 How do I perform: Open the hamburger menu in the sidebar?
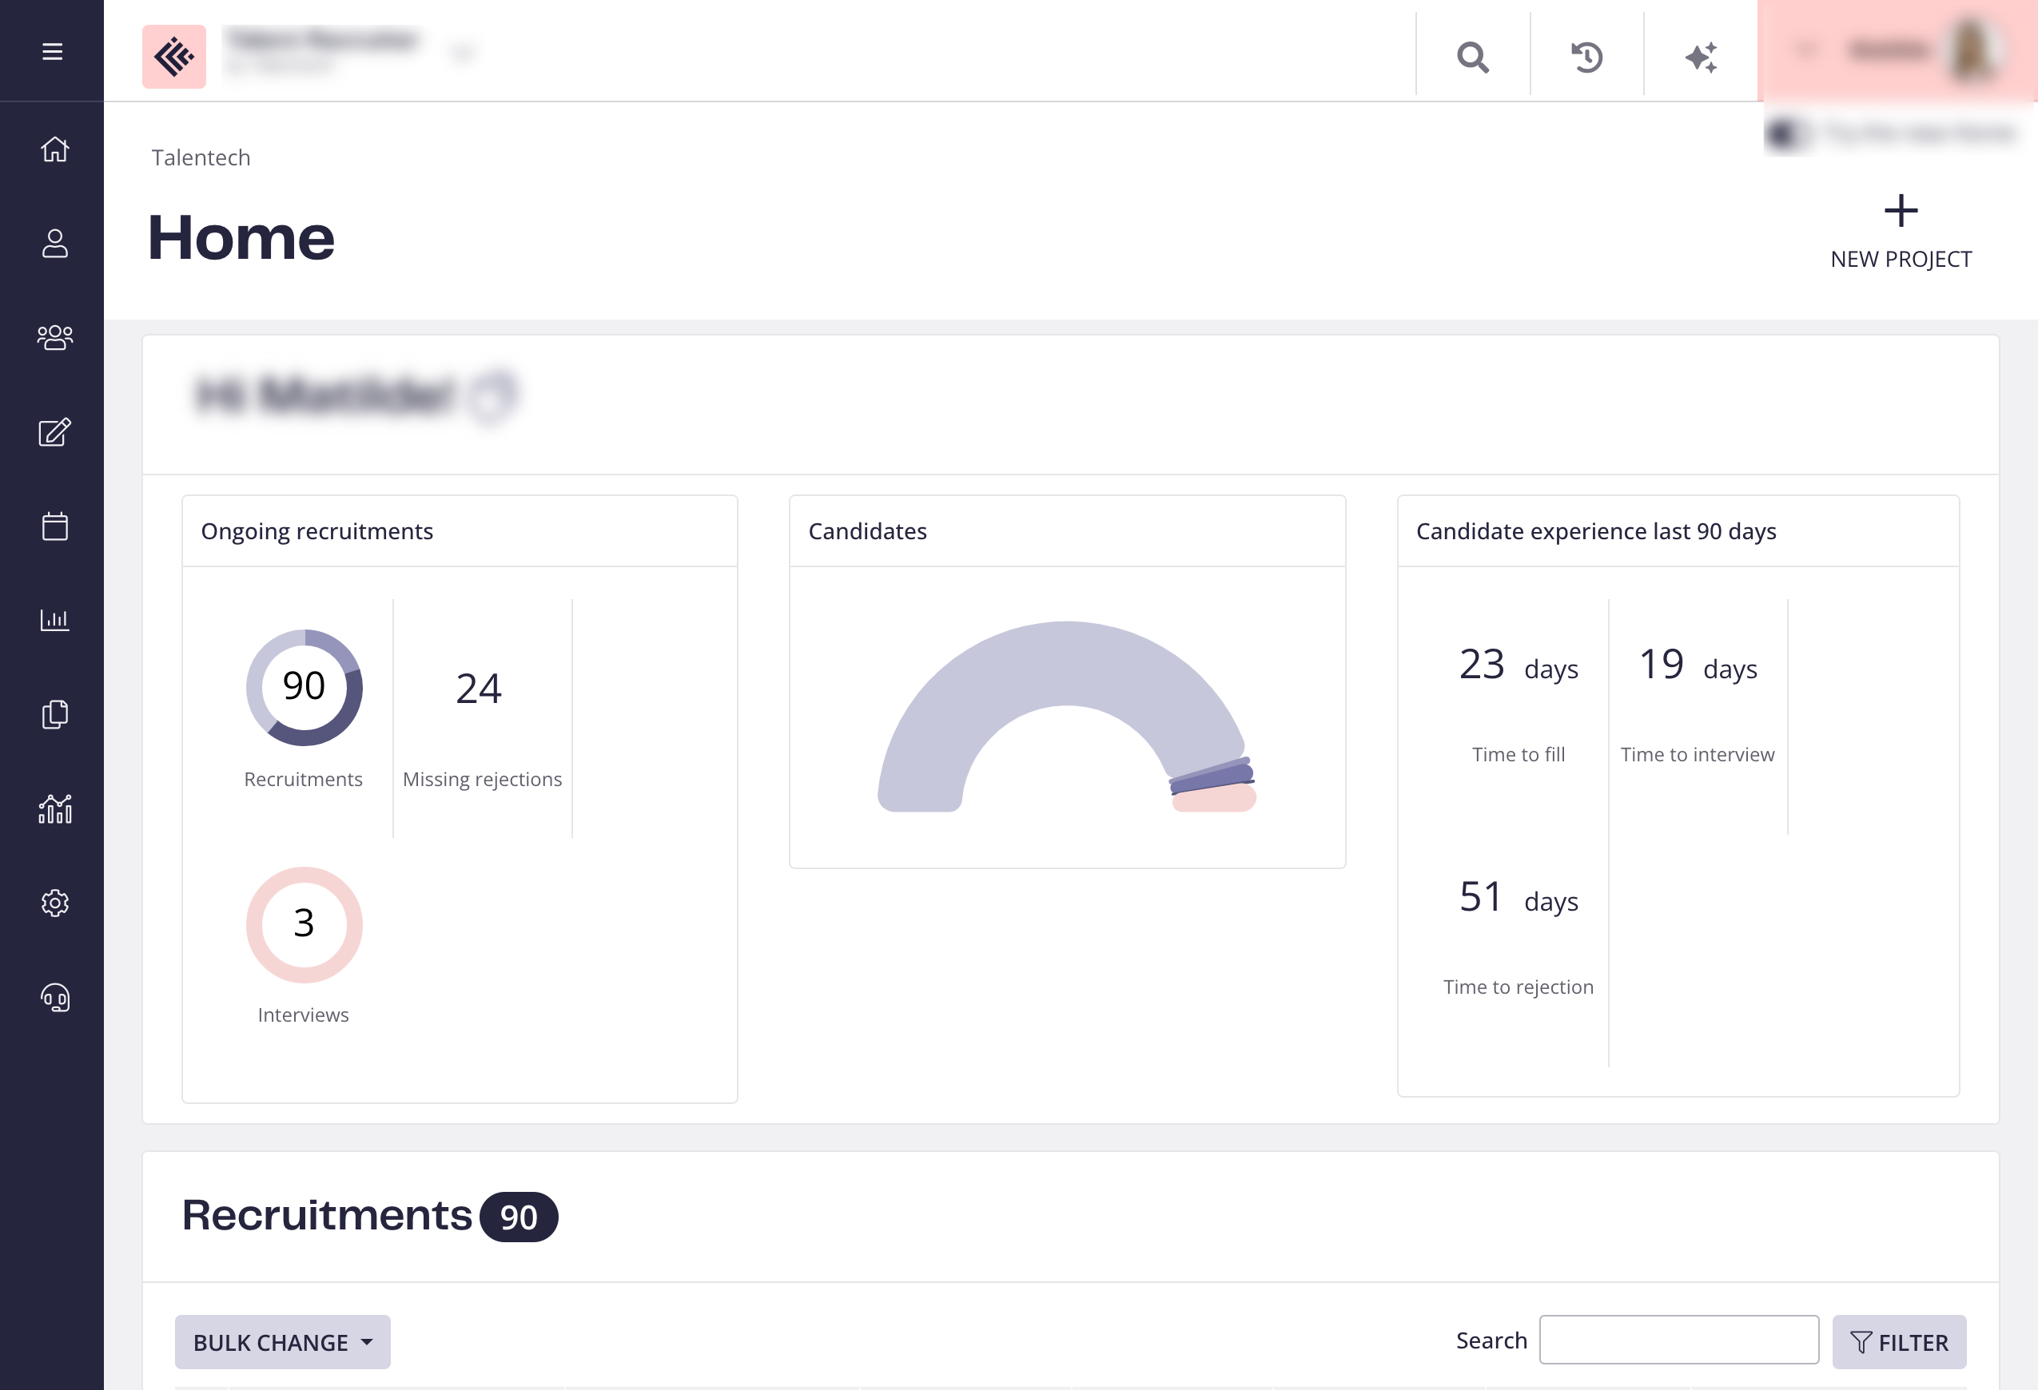(x=52, y=52)
